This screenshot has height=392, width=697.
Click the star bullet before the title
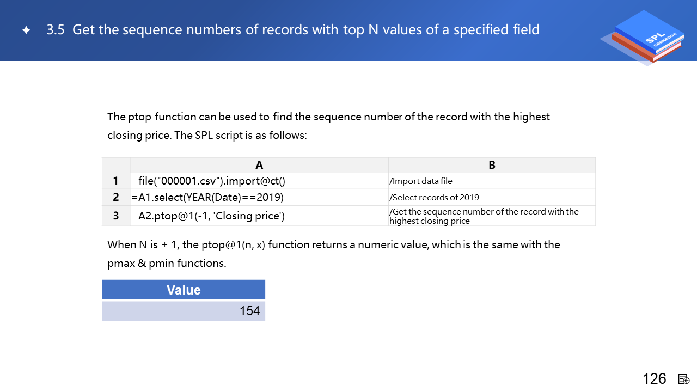(26, 30)
